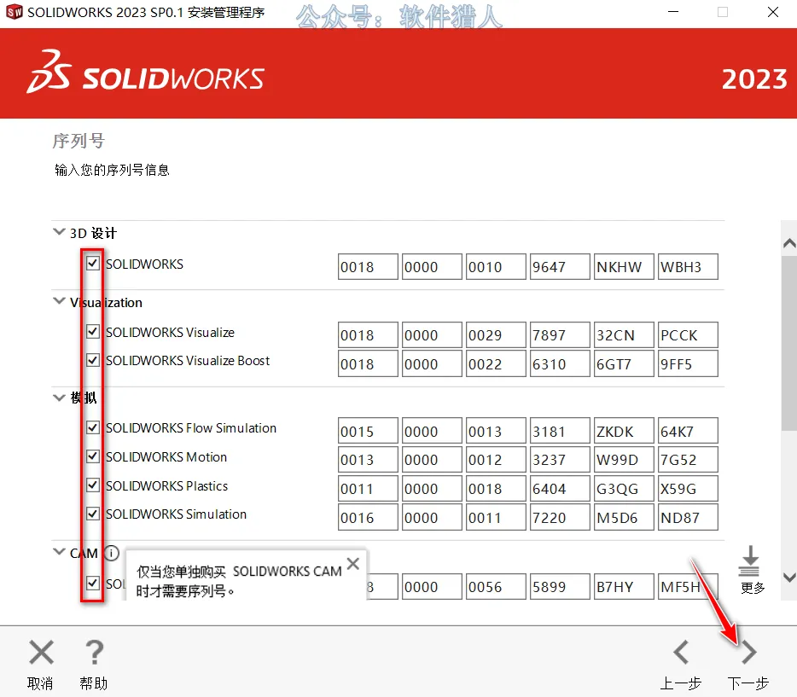This screenshot has width=797, height=697.
Task: Open the CAM info icon
Action: click(111, 553)
